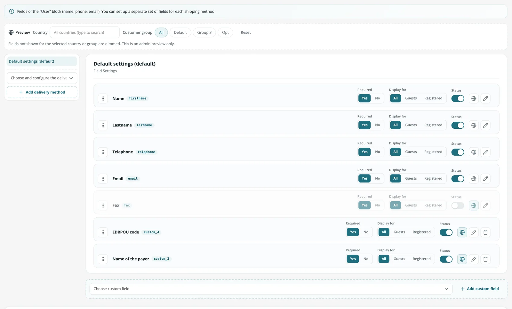Edit the EDRPOU code field
Image resolution: width=512 pixels, height=309 pixels.
(474, 232)
